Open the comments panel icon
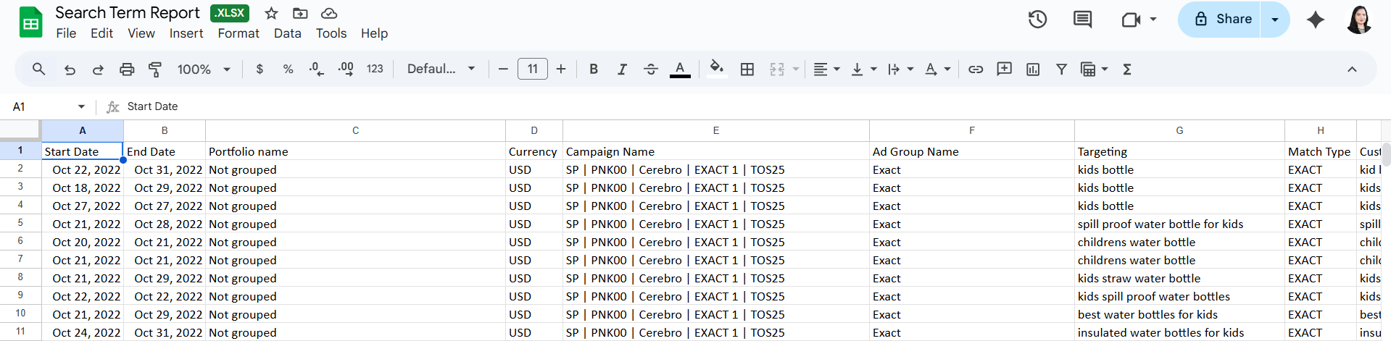The image size is (1391, 341). pyautogui.click(x=1082, y=20)
